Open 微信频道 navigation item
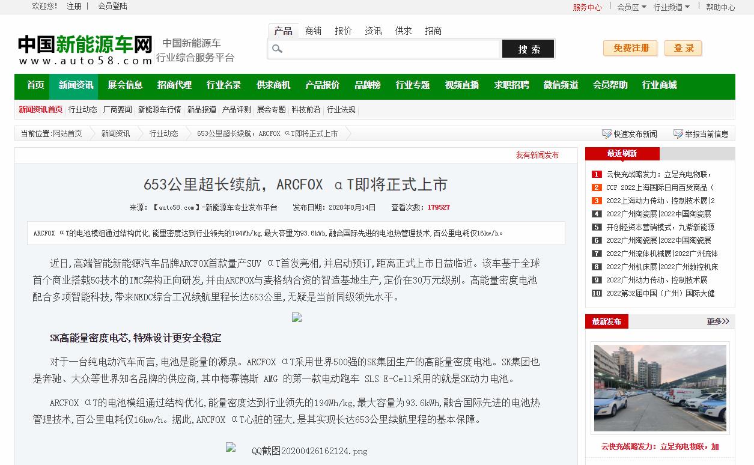The width and height of the screenshot is (754, 465). coord(561,85)
